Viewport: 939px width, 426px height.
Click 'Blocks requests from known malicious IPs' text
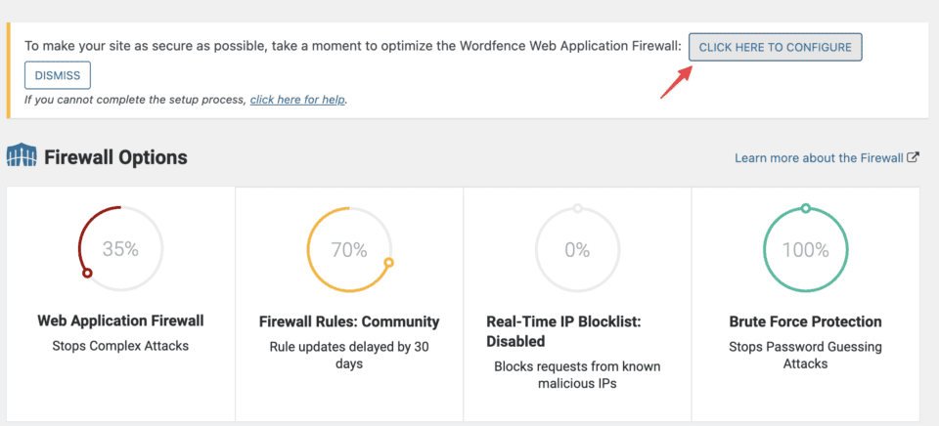click(577, 376)
